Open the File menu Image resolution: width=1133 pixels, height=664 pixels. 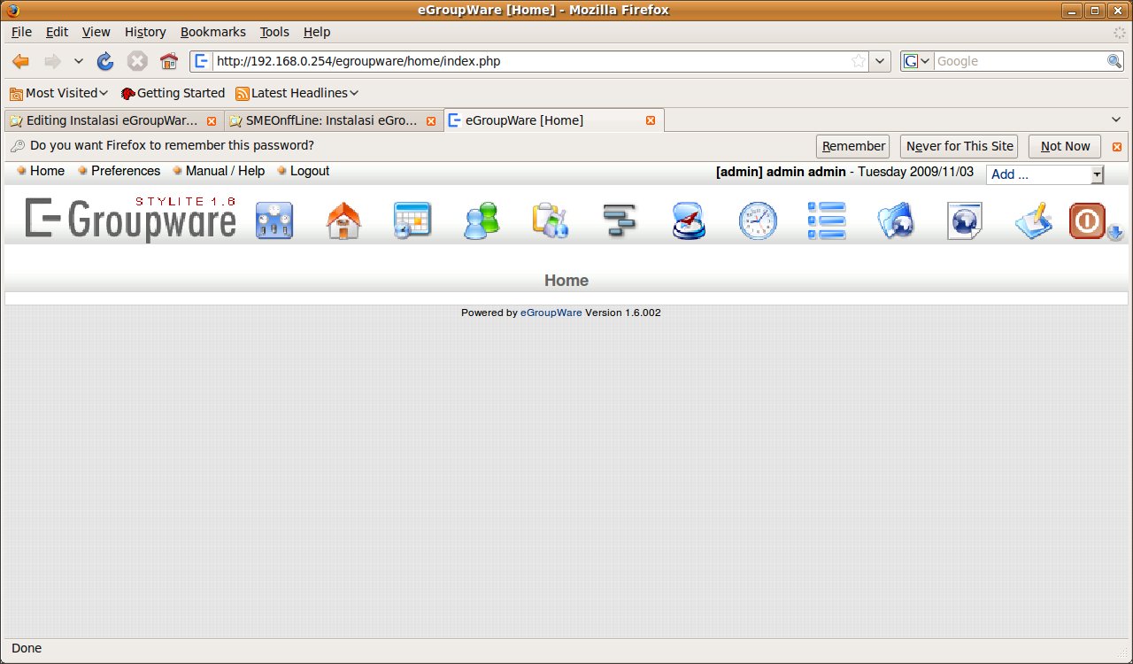[x=21, y=32]
